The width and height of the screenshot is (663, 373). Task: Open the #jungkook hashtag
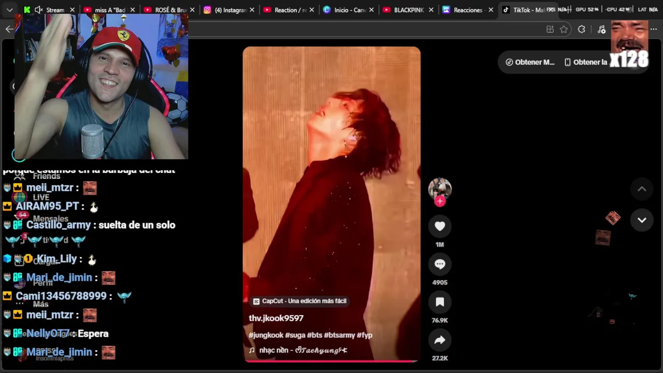pyautogui.click(x=266, y=335)
